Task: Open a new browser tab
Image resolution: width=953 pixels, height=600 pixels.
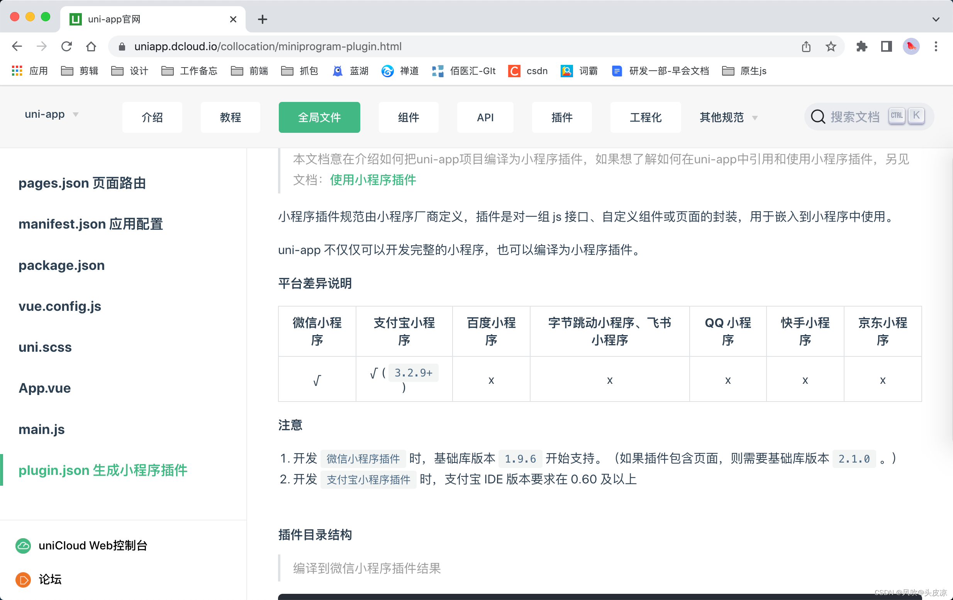Action: [x=263, y=19]
